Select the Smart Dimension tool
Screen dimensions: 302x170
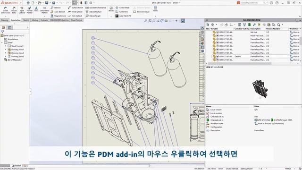point(5,10)
